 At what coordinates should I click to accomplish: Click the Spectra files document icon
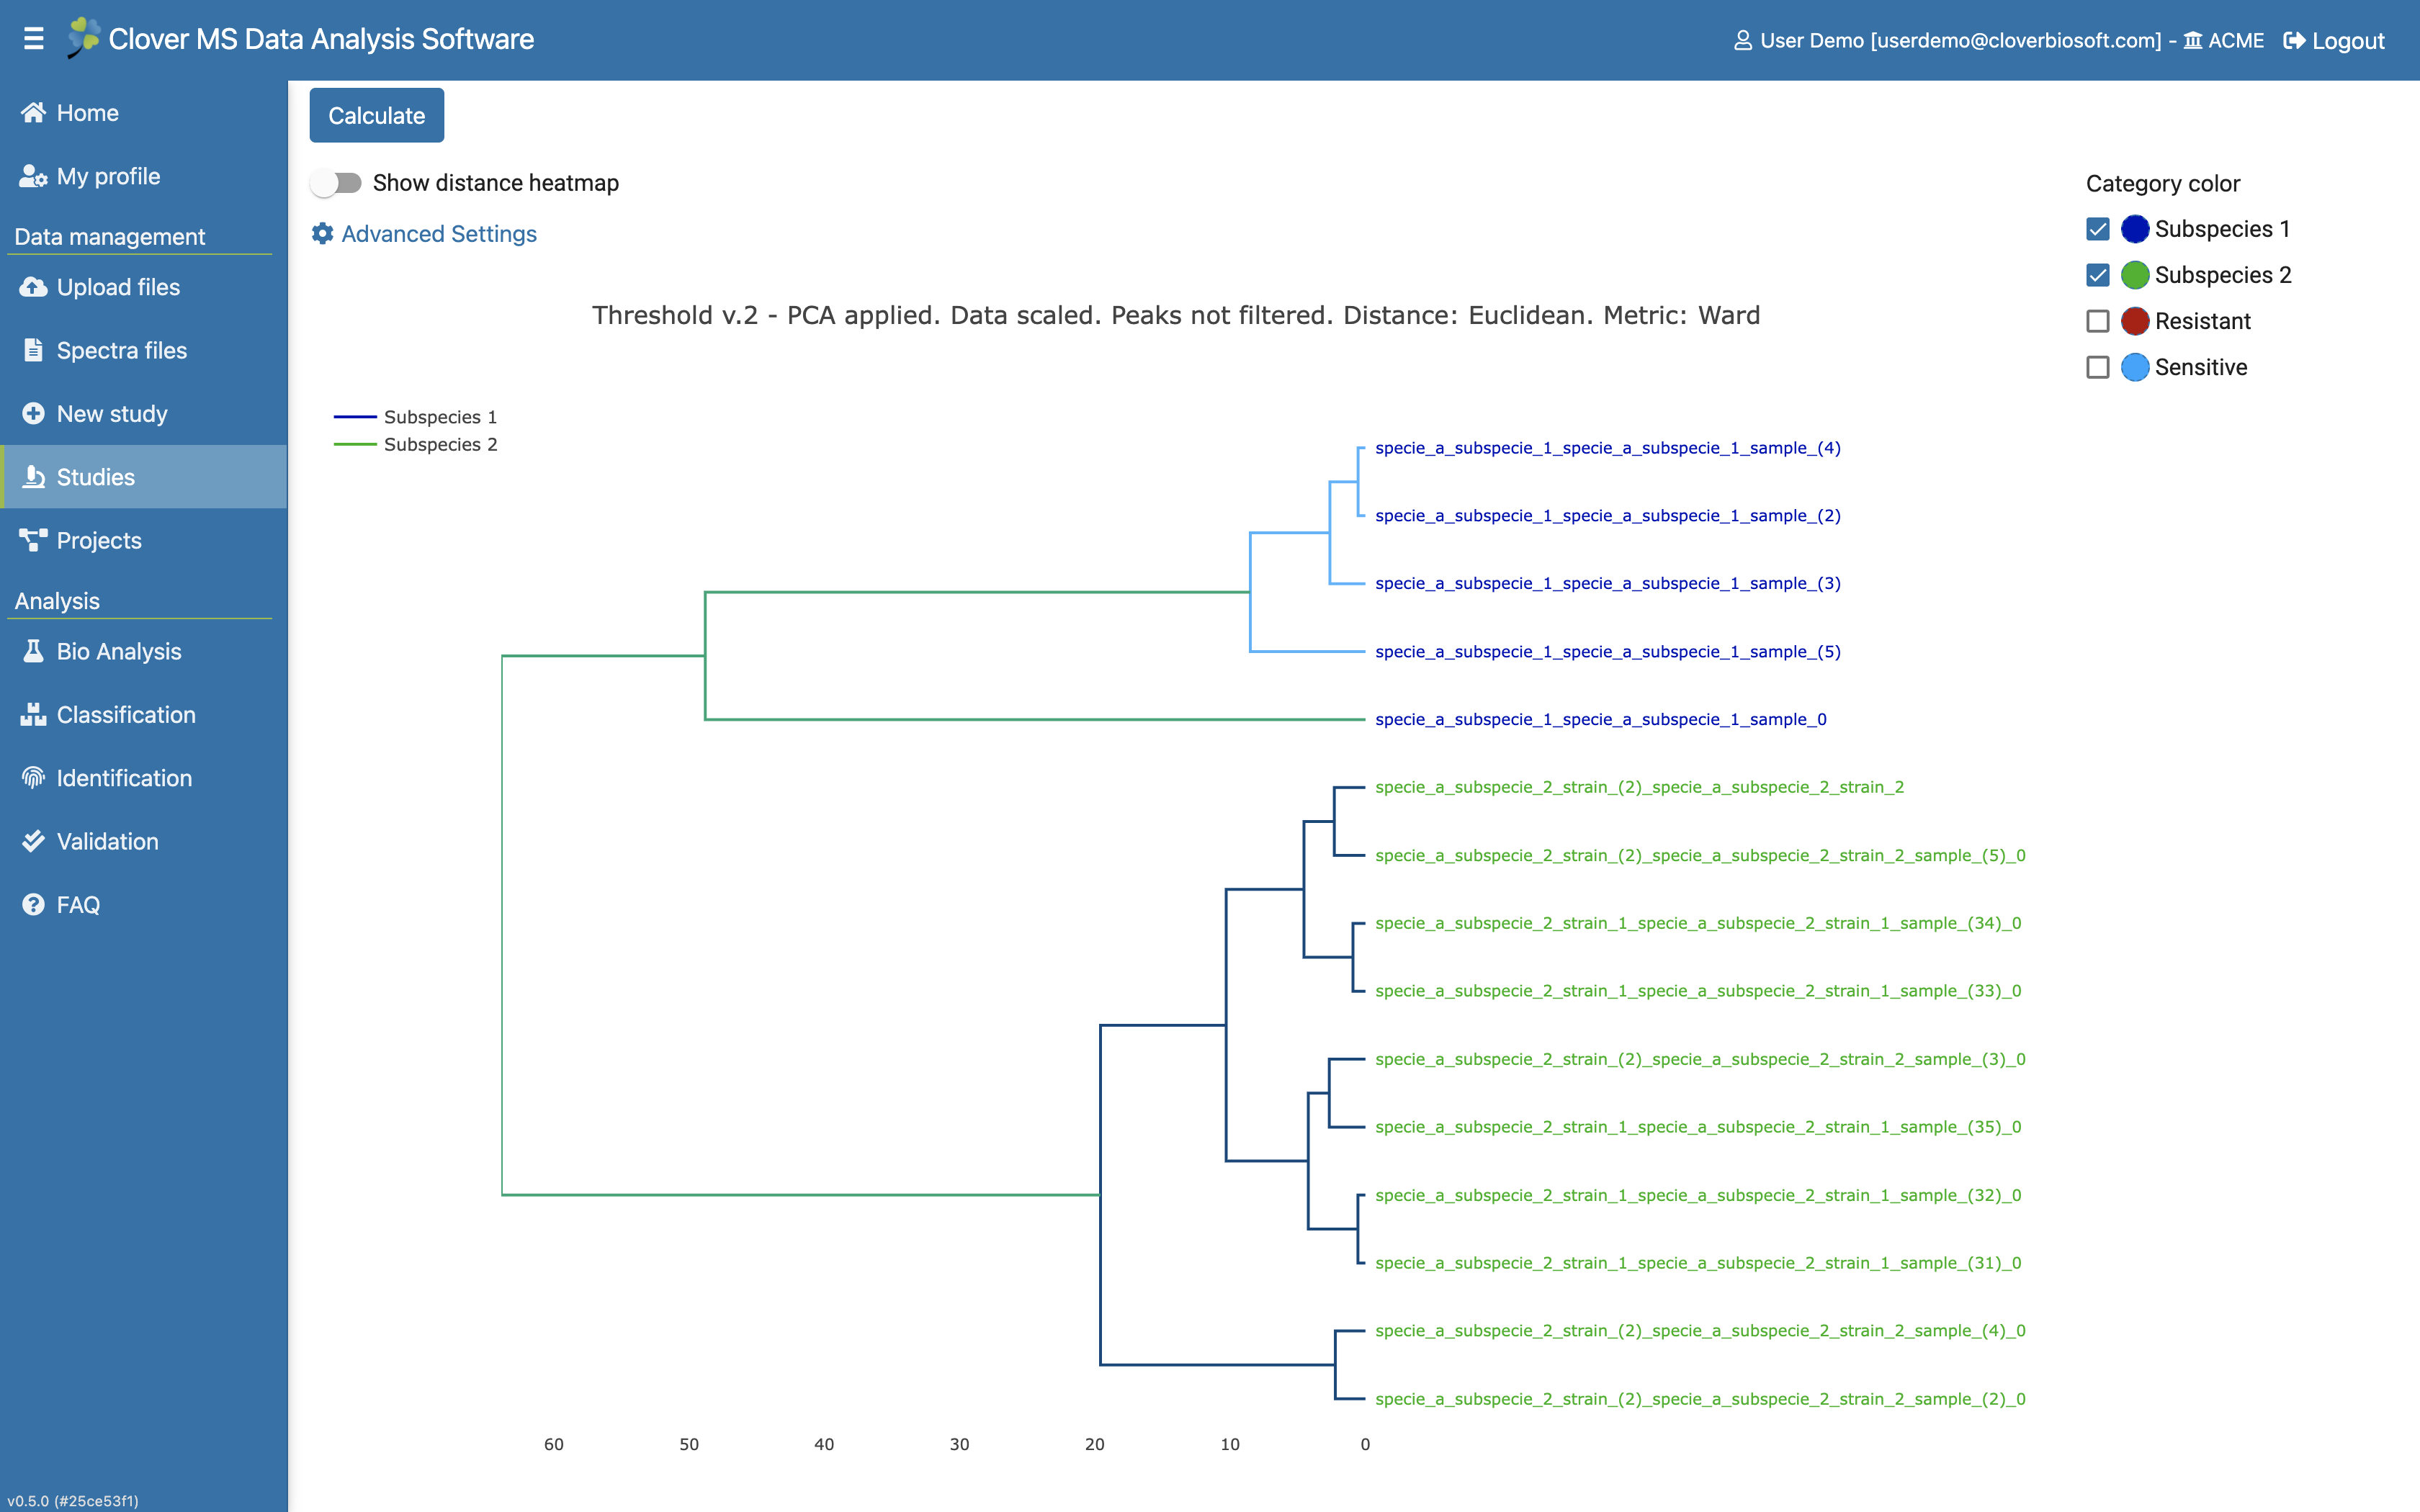[x=33, y=350]
